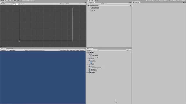
Task: Select EventSystem in Hierarchy
Action: point(95,9)
